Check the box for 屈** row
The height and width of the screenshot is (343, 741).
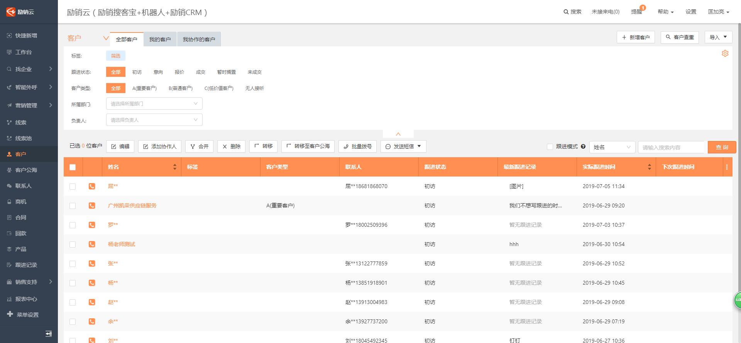point(73,187)
